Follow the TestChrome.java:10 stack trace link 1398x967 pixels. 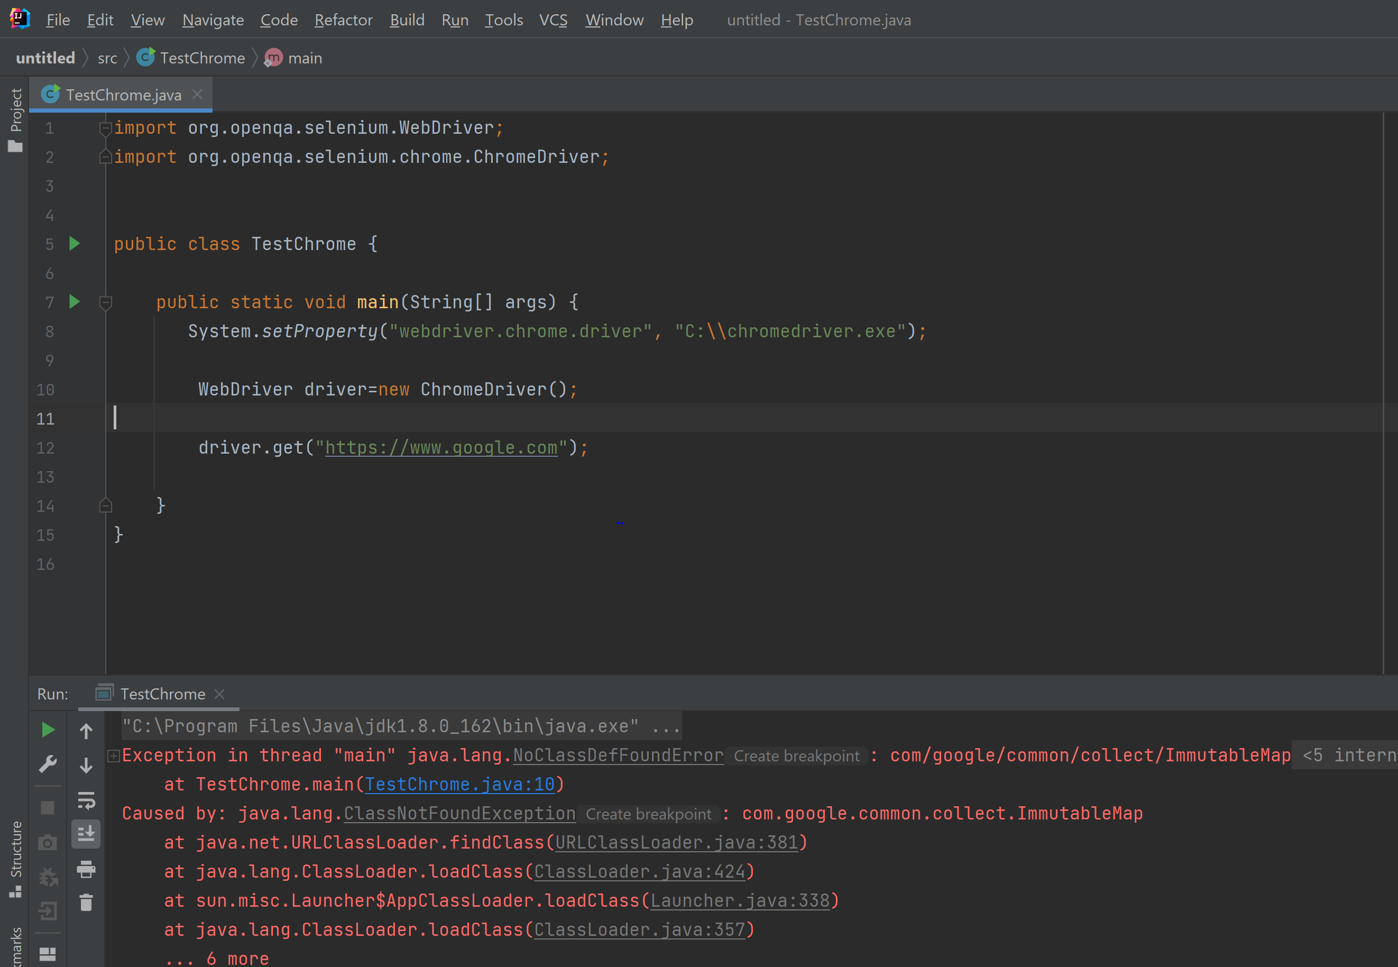(459, 784)
